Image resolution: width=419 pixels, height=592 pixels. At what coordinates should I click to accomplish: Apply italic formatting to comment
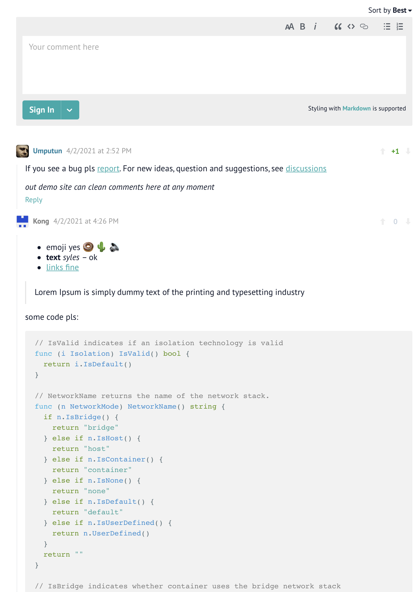point(315,27)
